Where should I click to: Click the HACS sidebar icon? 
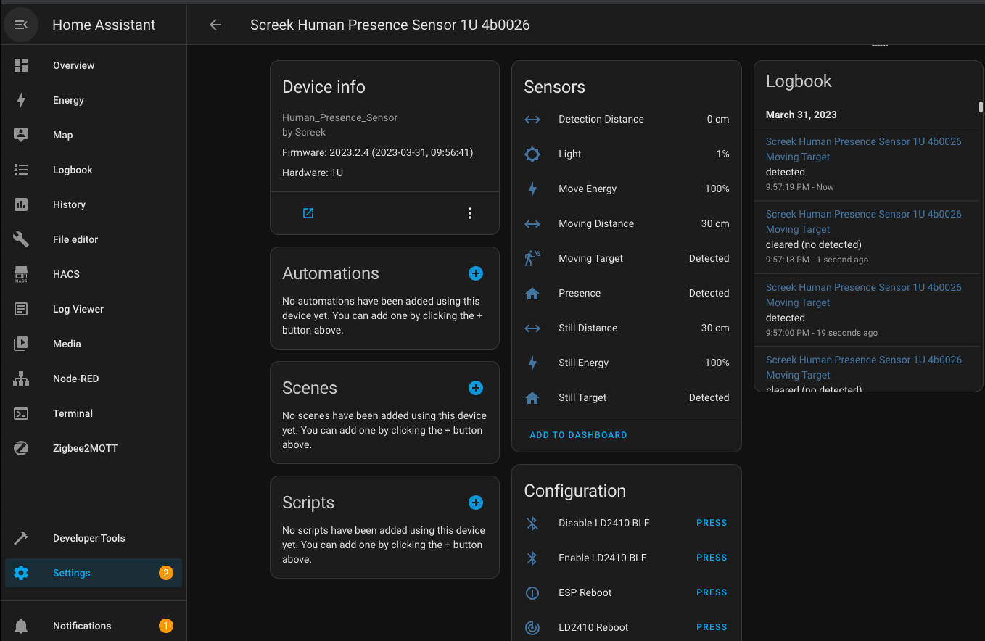[21, 274]
